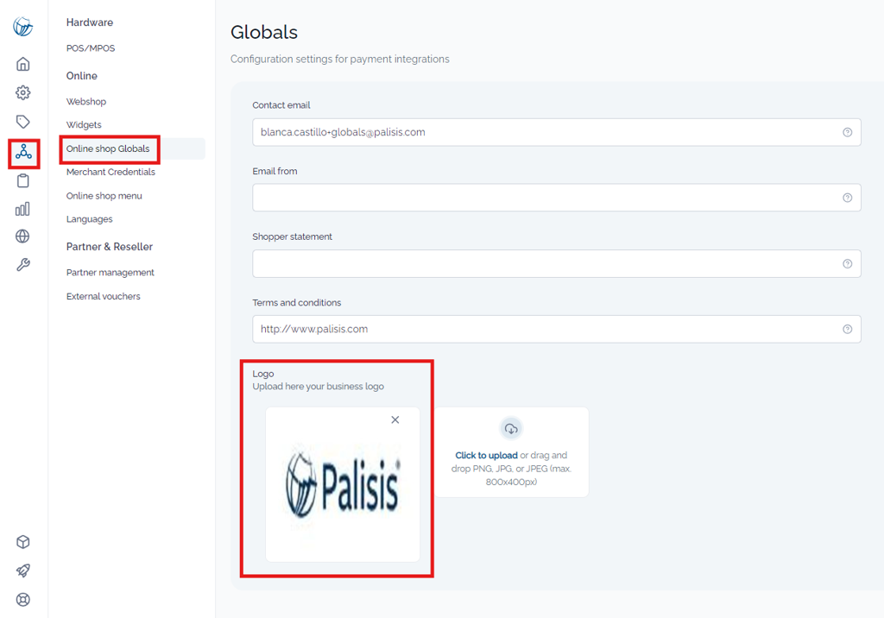Click the 'Click to upload' link
The width and height of the screenshot is (884, 618).
click(486, 455)
